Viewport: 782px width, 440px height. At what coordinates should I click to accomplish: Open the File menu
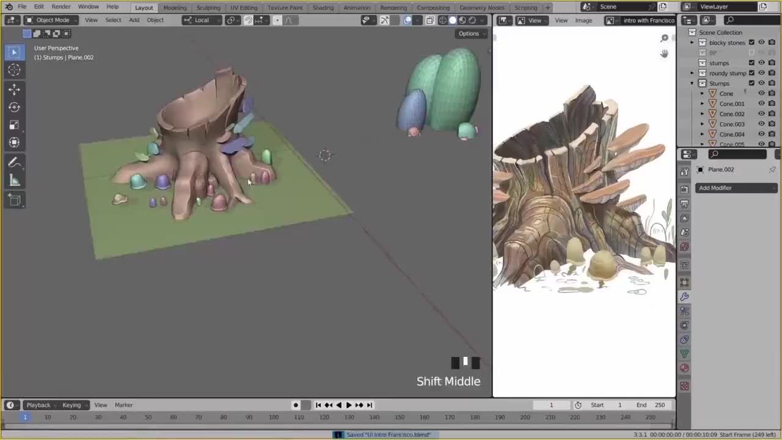pyautogui.click(x=22, y=7)
